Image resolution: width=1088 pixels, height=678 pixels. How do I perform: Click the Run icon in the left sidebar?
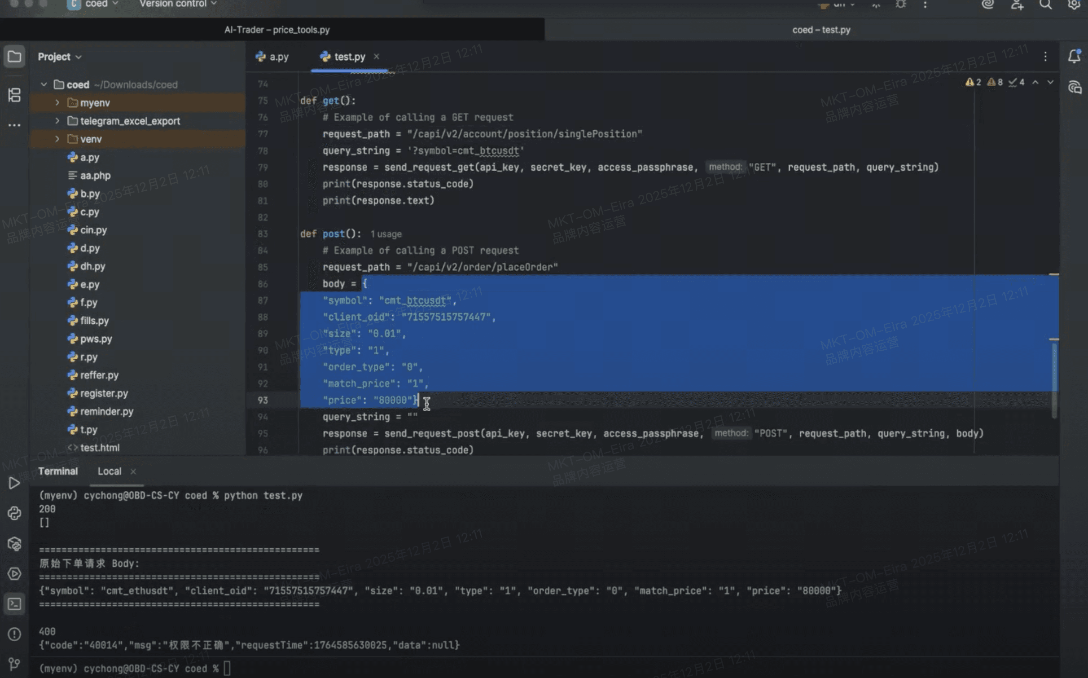tap(14, 484)
